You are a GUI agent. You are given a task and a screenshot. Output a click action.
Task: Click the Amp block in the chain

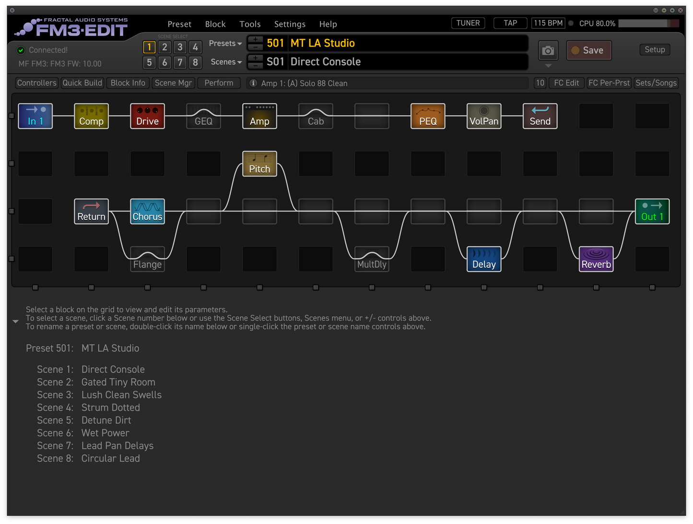tap(259, 116)
